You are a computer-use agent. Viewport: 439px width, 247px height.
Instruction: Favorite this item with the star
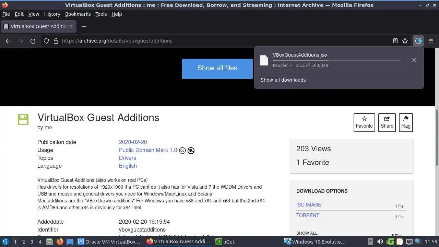coord(364,122)
